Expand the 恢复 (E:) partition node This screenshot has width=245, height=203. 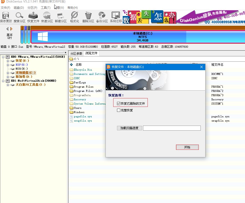[x=8, y=61]
